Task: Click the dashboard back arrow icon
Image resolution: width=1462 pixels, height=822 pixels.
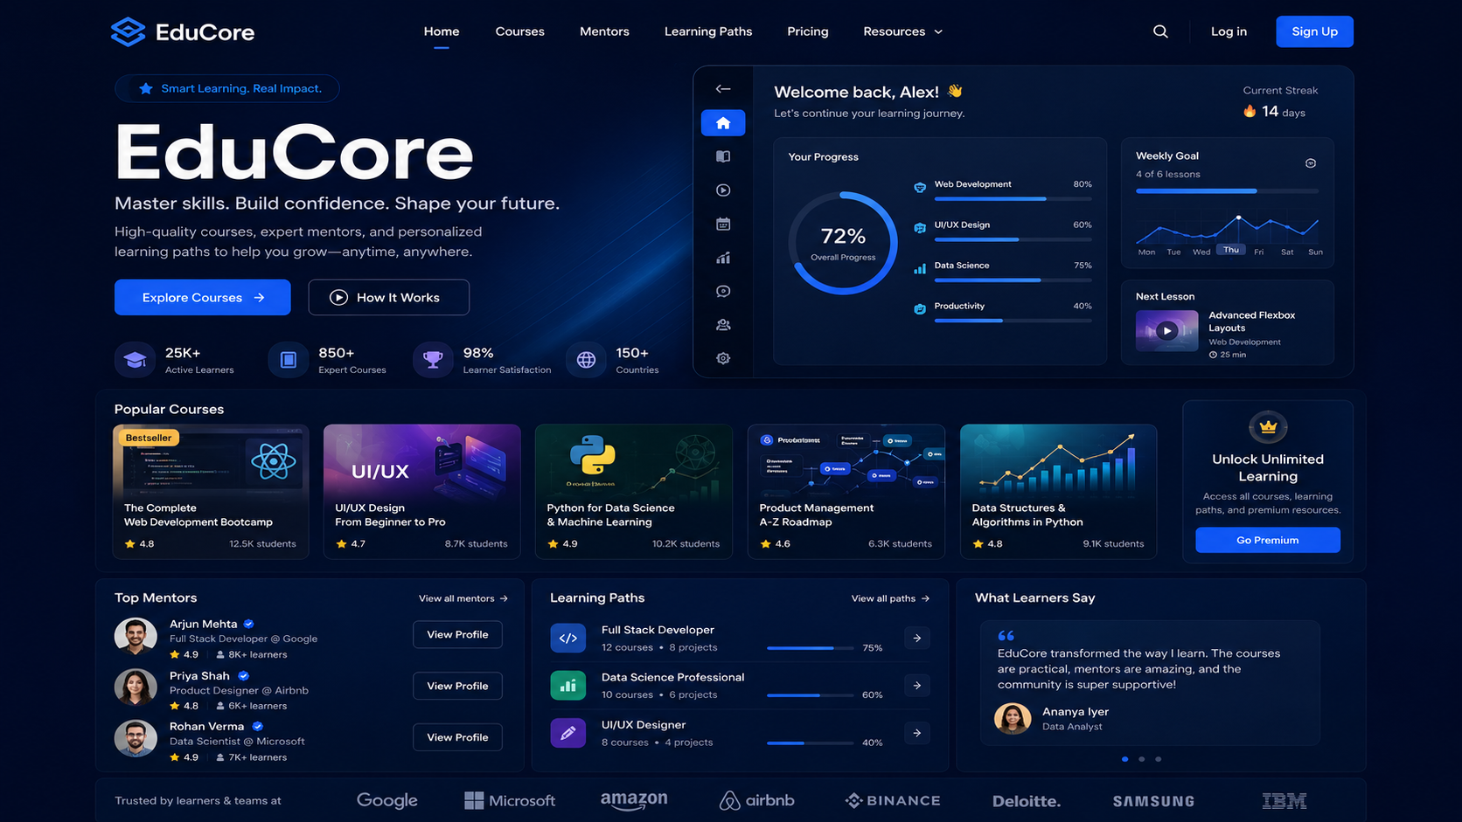Action: [x=723, y=88]
